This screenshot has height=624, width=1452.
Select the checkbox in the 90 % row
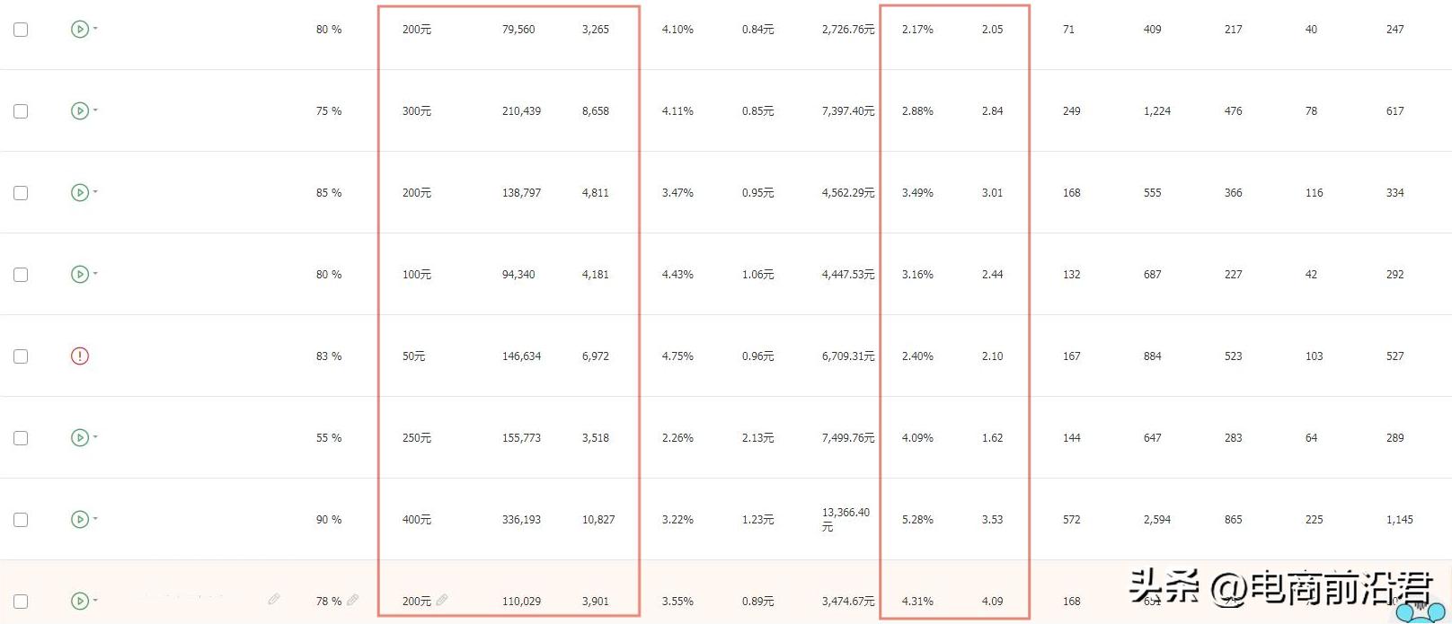coord(21,520)
